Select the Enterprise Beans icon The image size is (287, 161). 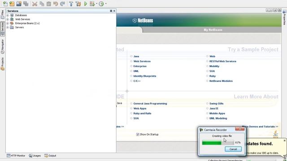12,23
